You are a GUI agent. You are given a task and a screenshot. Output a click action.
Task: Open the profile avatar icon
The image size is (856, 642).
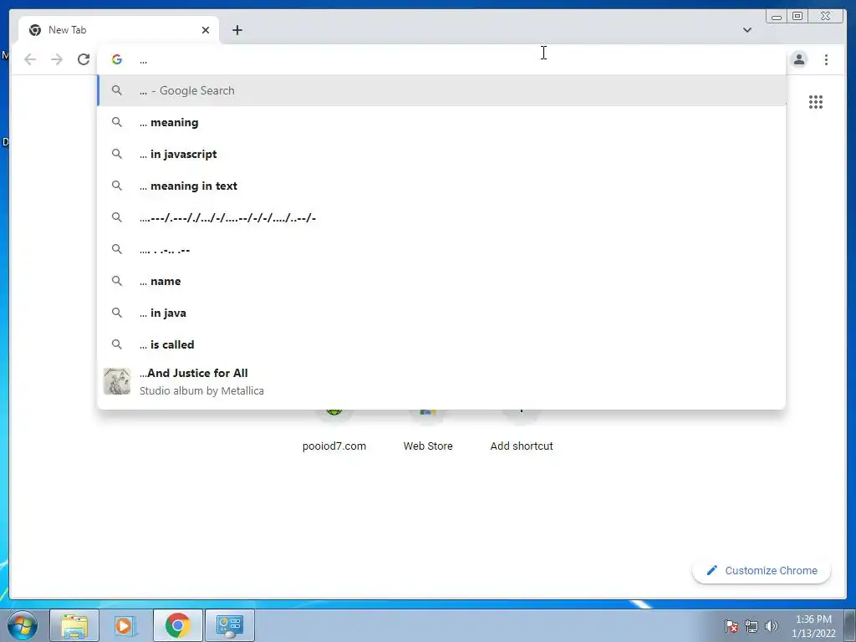click(798, 59)
